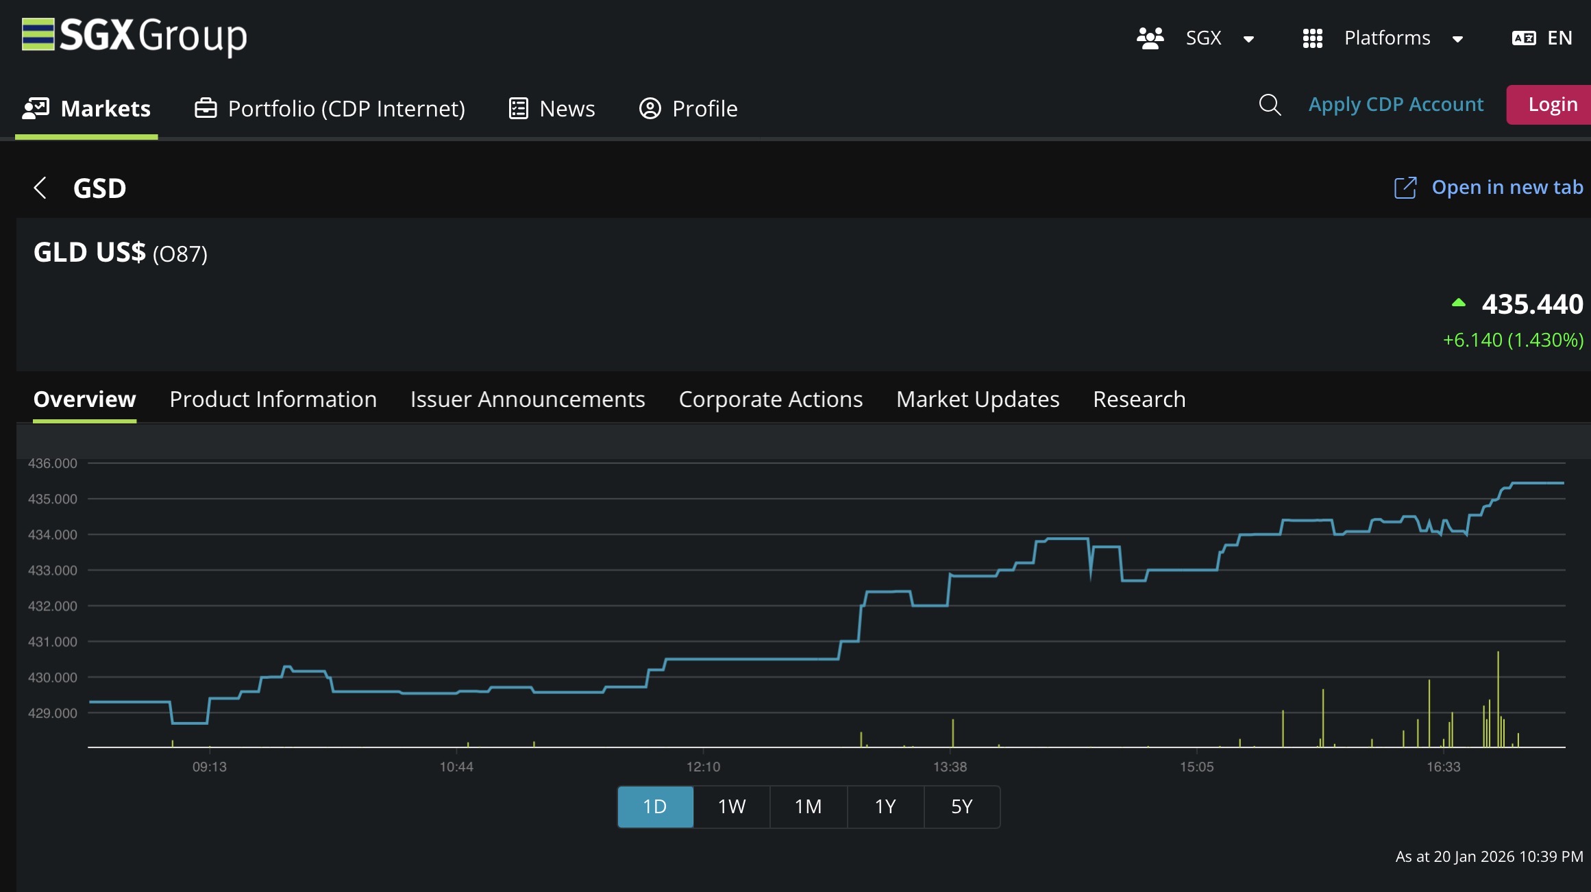The width and height of the screenshot is (1591, 892).
Task: Click the Profile user icon
Action: click(650, 108)
